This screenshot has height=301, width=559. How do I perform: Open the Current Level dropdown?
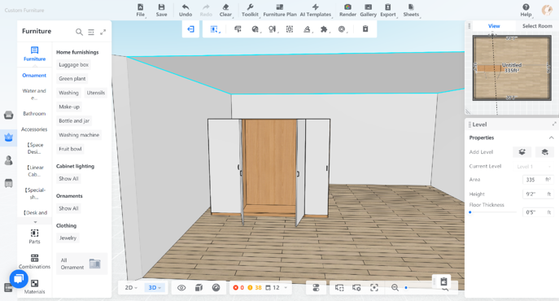coord(534,167)
